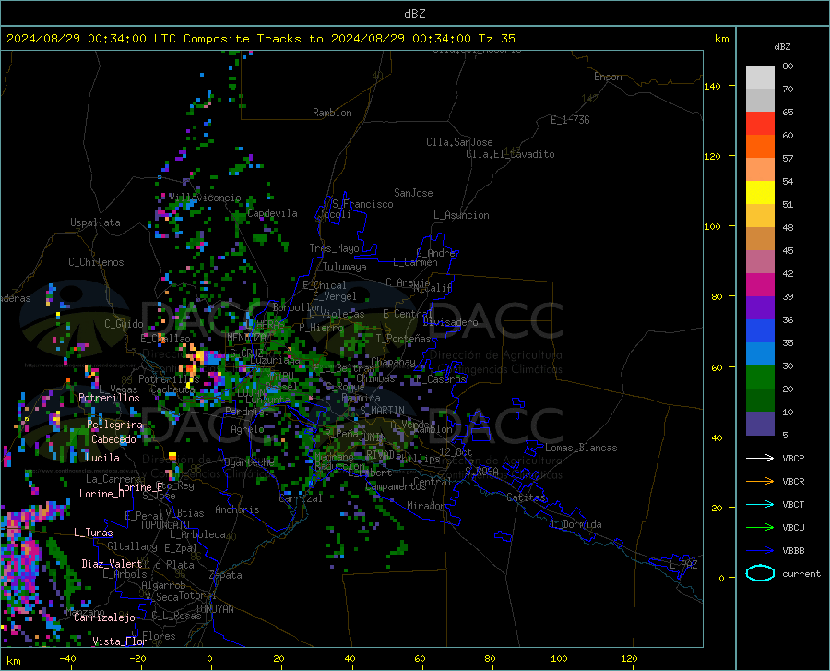The height and width of the screenshot is (671, 830).
Task: Click the L_Asuncion map label
Action: point(461,215)
